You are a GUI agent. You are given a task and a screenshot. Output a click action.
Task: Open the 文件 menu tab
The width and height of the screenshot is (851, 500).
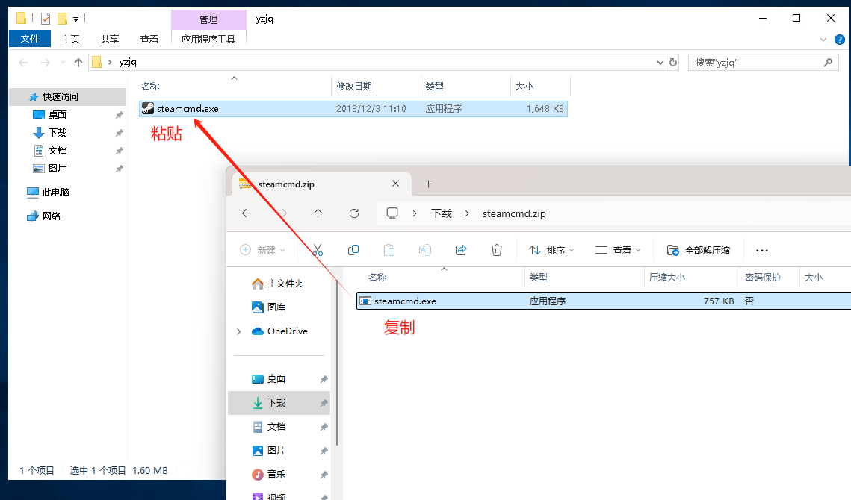(x=30, y=39)
